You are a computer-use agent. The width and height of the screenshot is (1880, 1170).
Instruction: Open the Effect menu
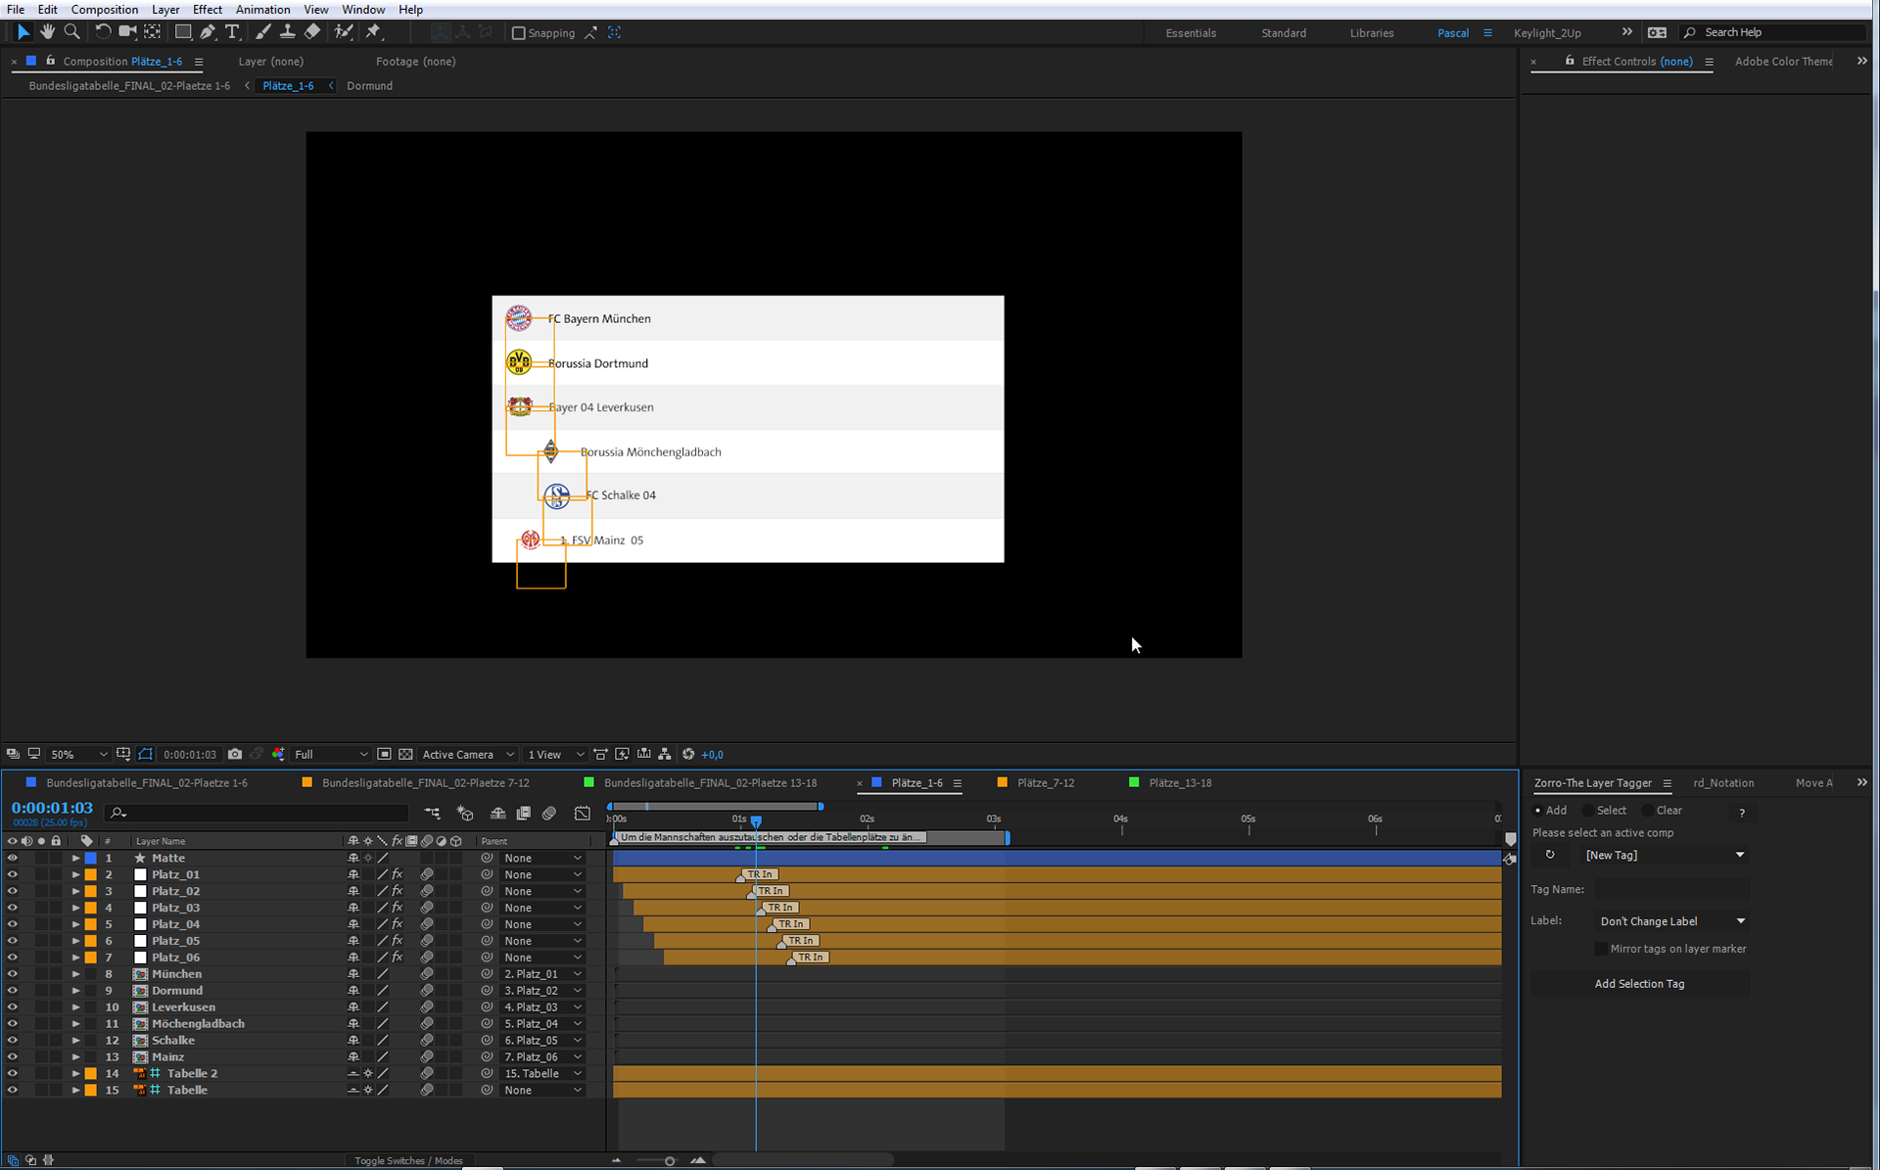coord(208,10)
